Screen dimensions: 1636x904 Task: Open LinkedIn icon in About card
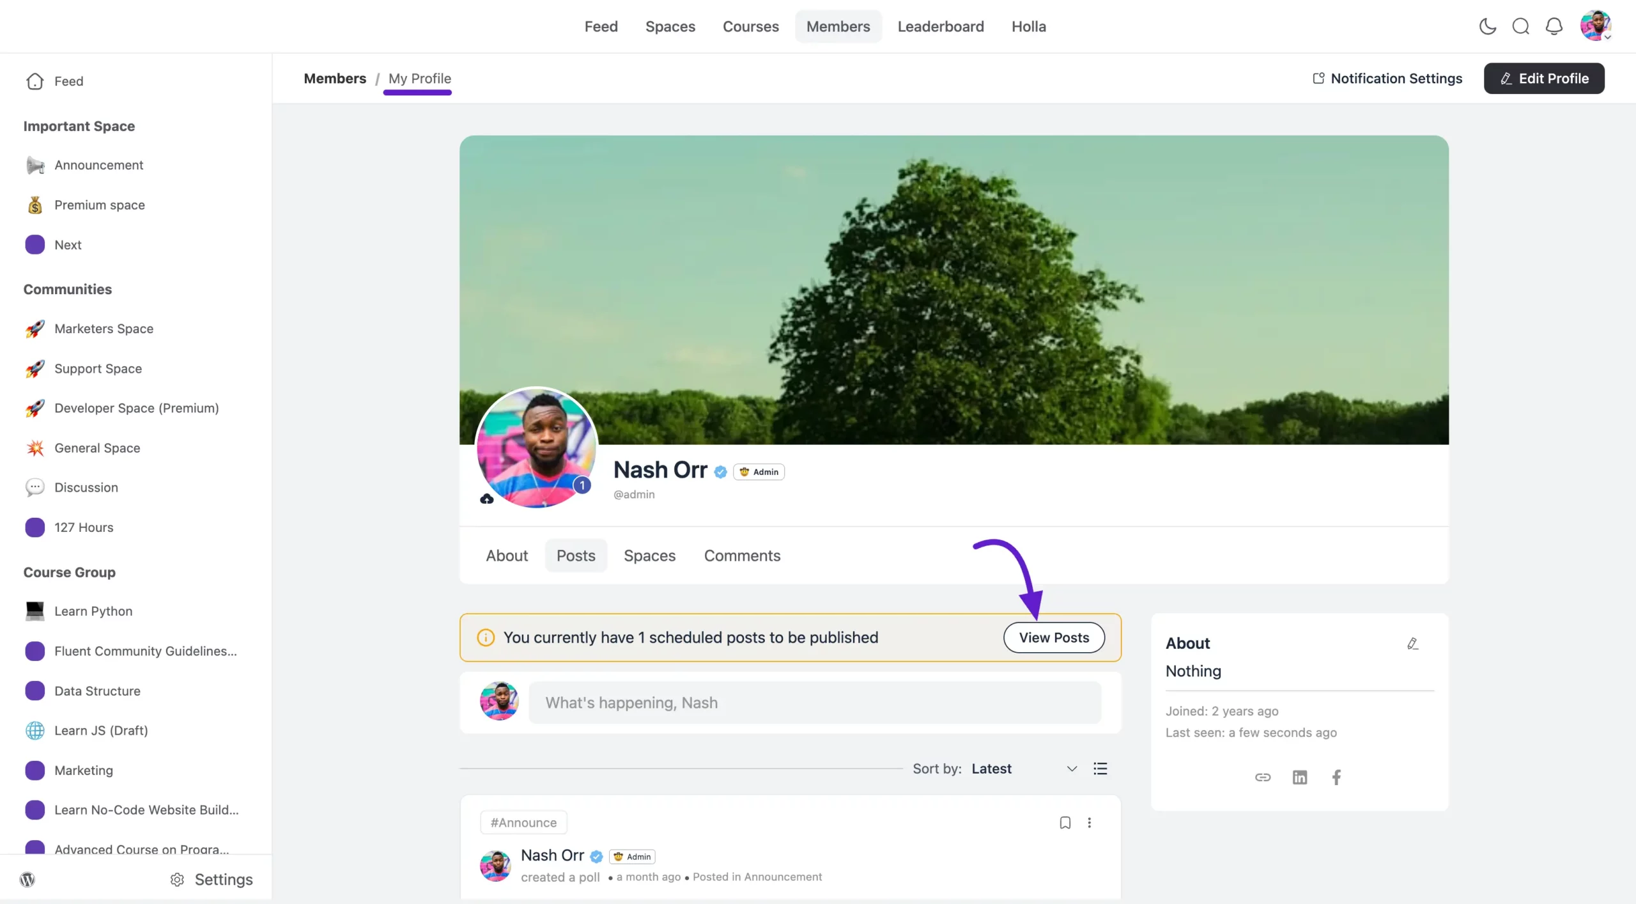pyautogui.click(x=1300, y=777)
